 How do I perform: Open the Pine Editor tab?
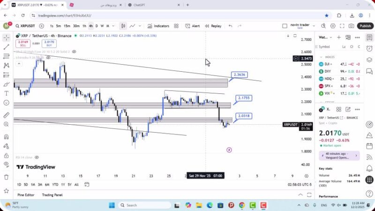tap(26, 195)
